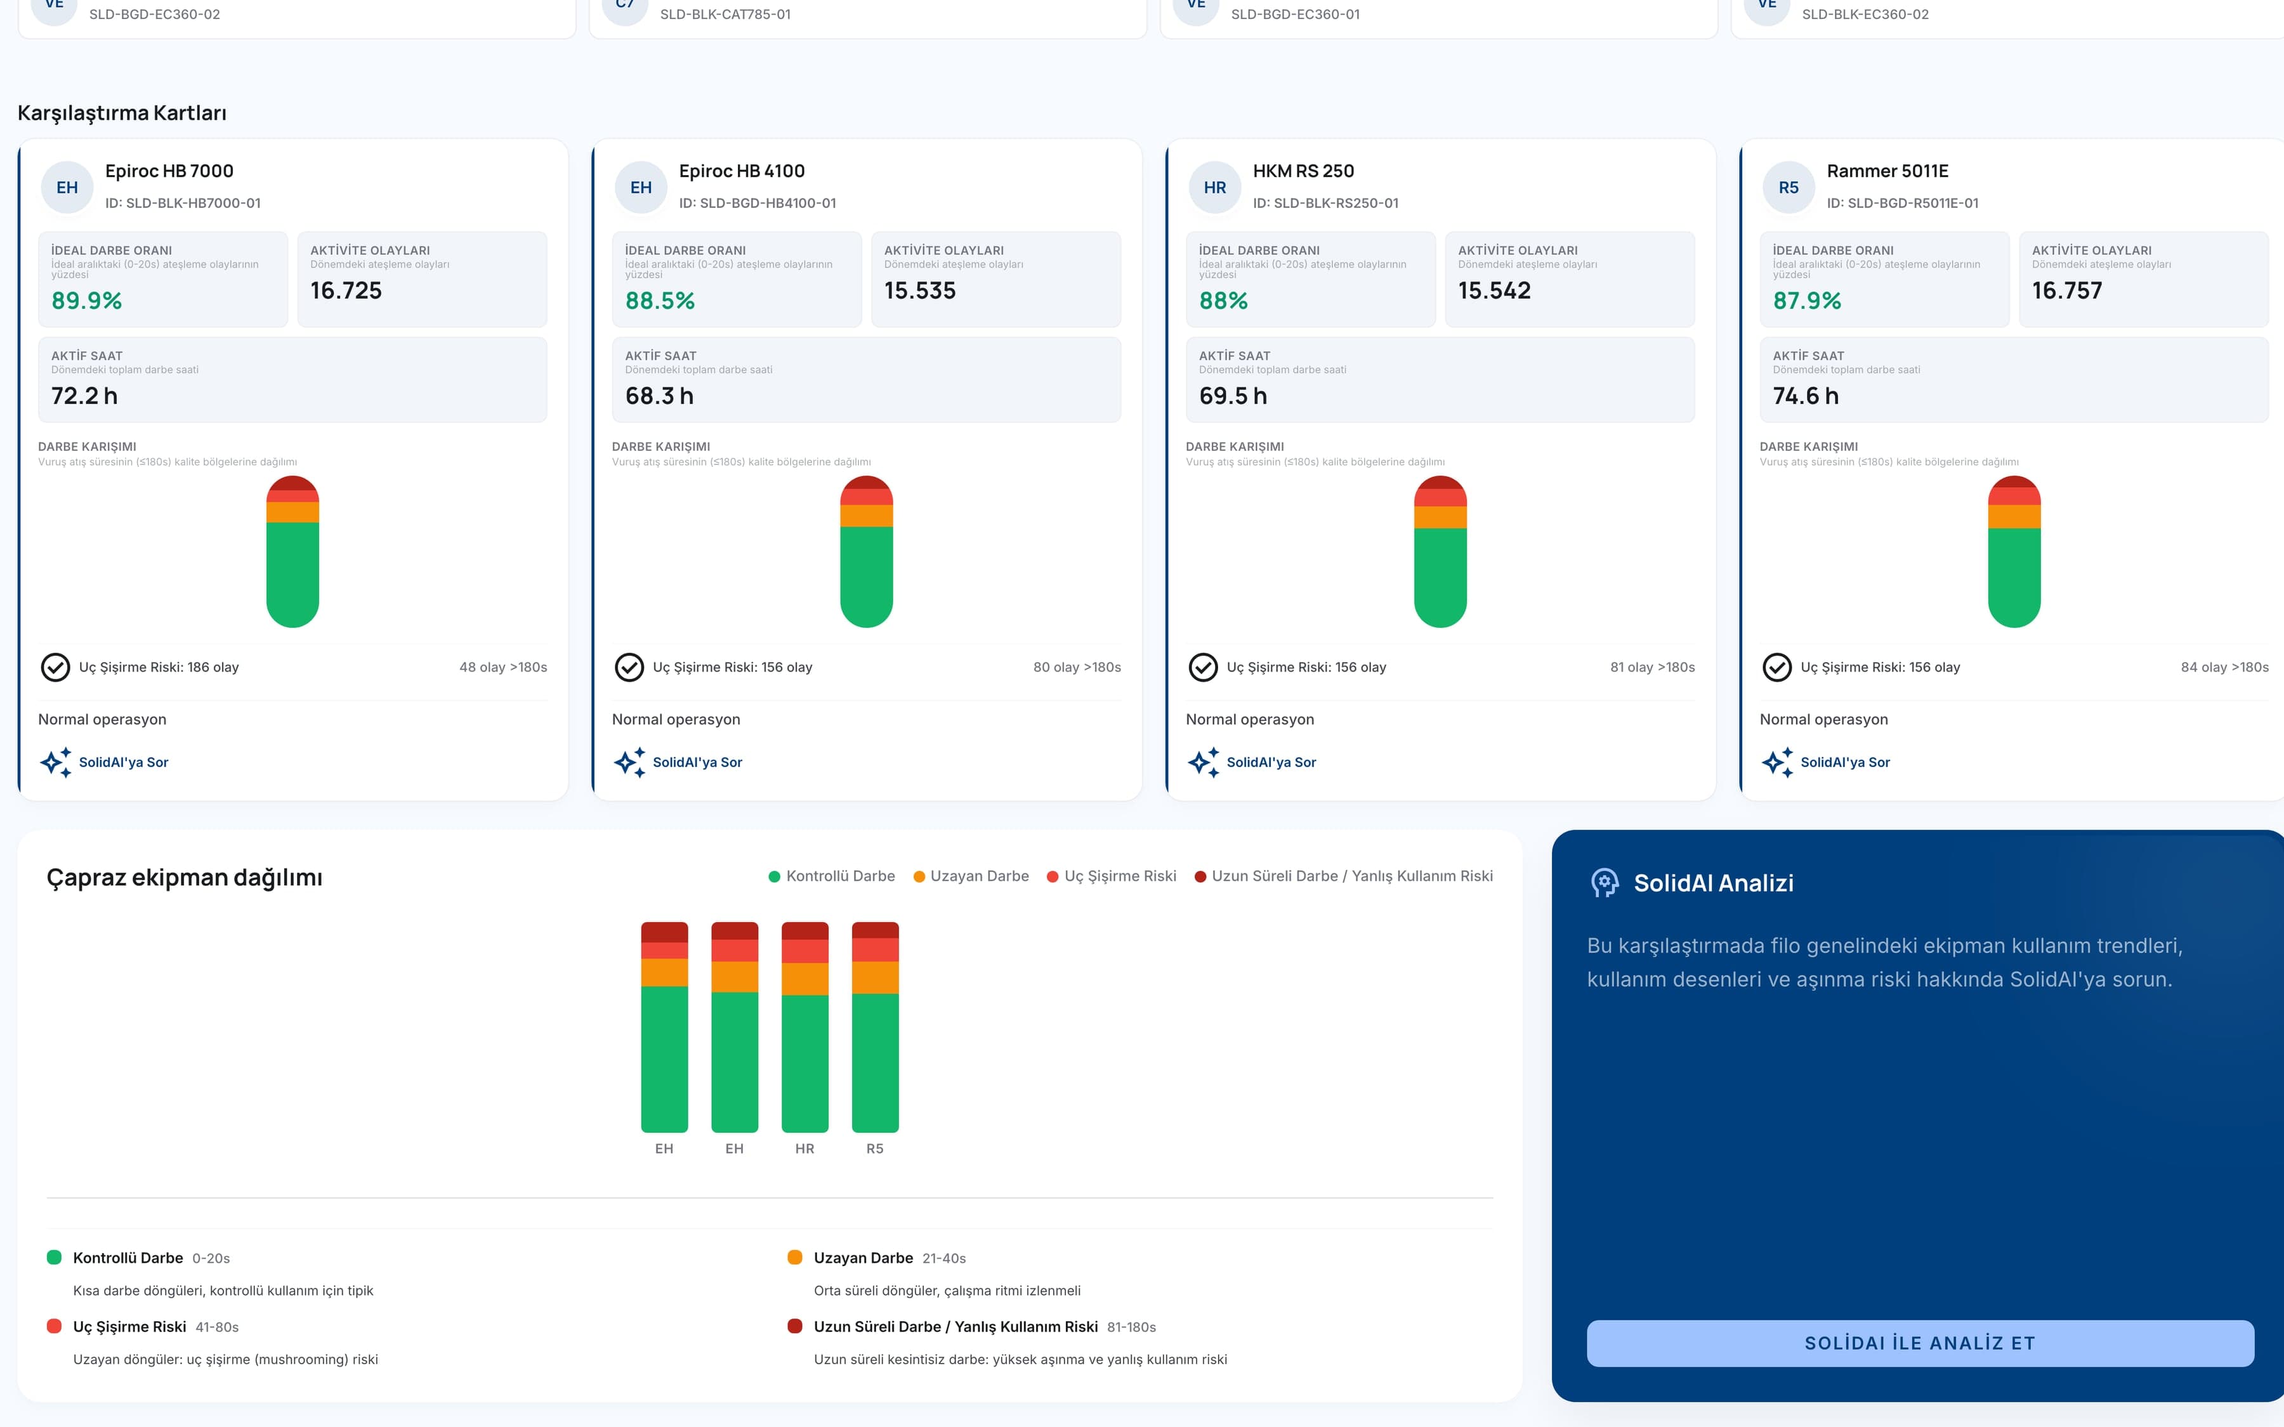Ask SolidAI about Rammer 5011E

click(x=1845, y=762)
